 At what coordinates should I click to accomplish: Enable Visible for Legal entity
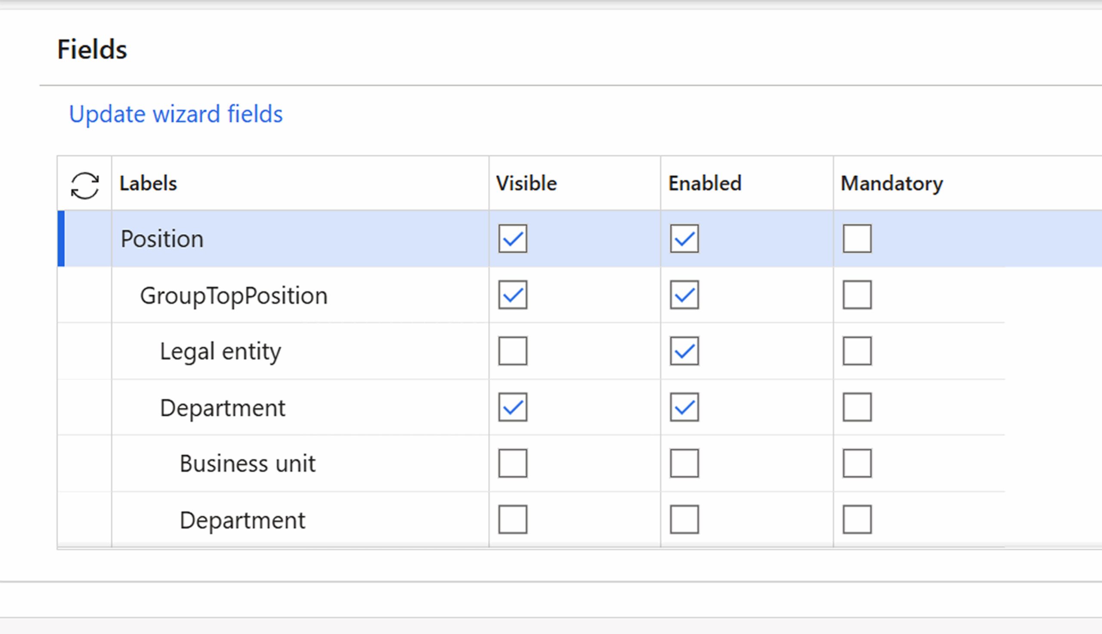[512, 351]
